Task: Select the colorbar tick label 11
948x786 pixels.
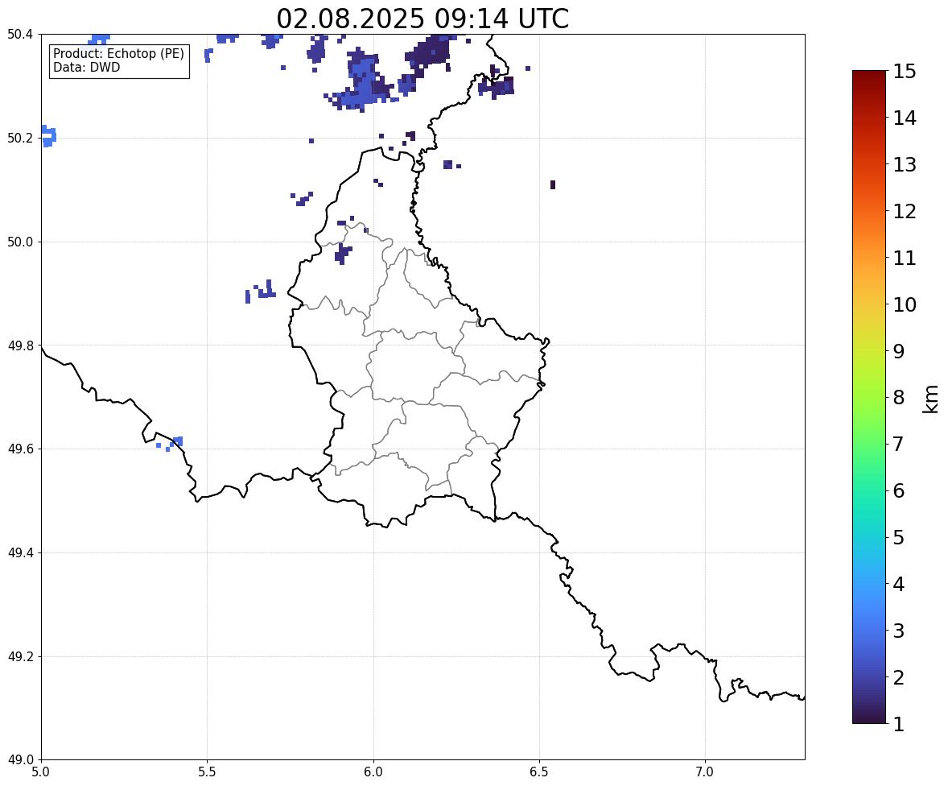Action: [x=905, y=258]
